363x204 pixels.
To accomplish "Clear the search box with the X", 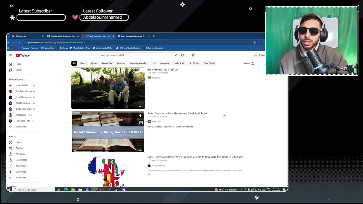I will (176, 55).
